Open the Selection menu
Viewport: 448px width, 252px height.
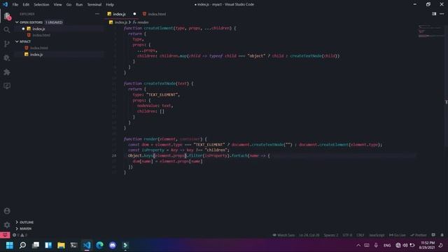(41, 4)
